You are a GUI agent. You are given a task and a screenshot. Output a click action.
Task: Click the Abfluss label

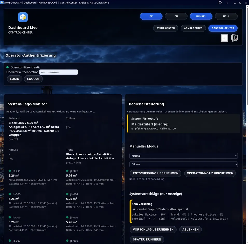pos(13,150)
